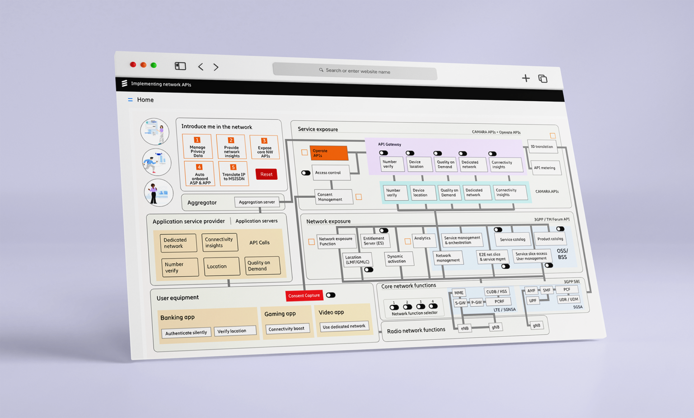
Task: Toggle the Consent Capture switch
Action: [x=331, y=295]
